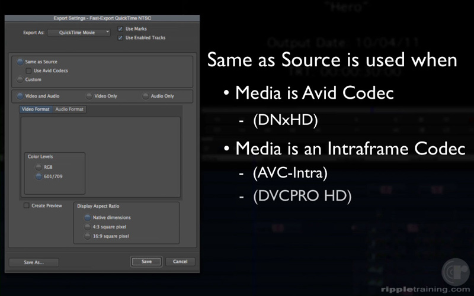Enable the Create Preview checkbox

[x=26, y=205]
